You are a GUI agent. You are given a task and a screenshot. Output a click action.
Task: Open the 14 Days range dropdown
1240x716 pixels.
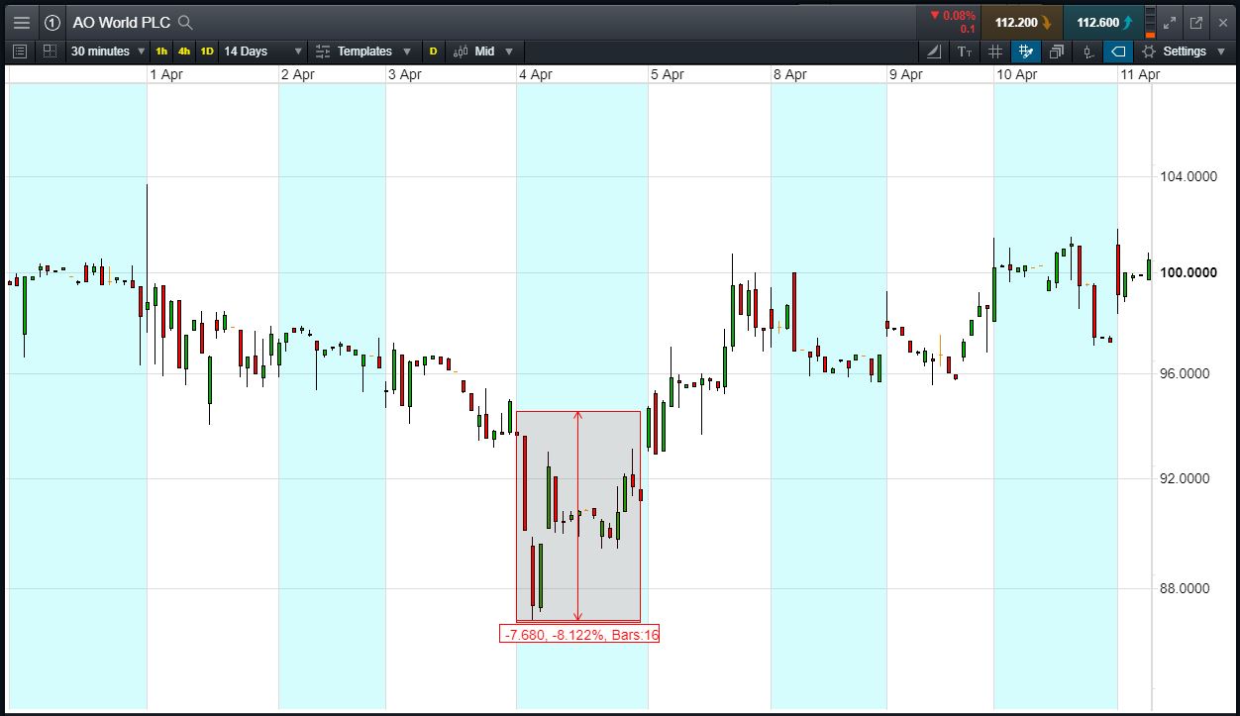tap(263, 51)
